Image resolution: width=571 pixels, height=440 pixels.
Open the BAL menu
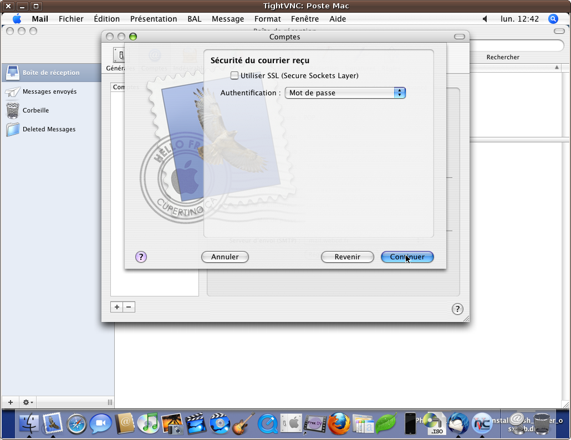click(195, 19)
